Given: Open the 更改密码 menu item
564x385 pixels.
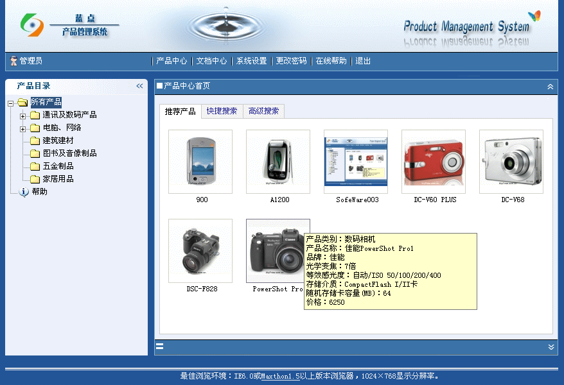Looking at the screenshot, I should 292,61.
